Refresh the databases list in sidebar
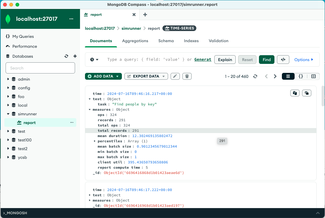 point(66,56)
